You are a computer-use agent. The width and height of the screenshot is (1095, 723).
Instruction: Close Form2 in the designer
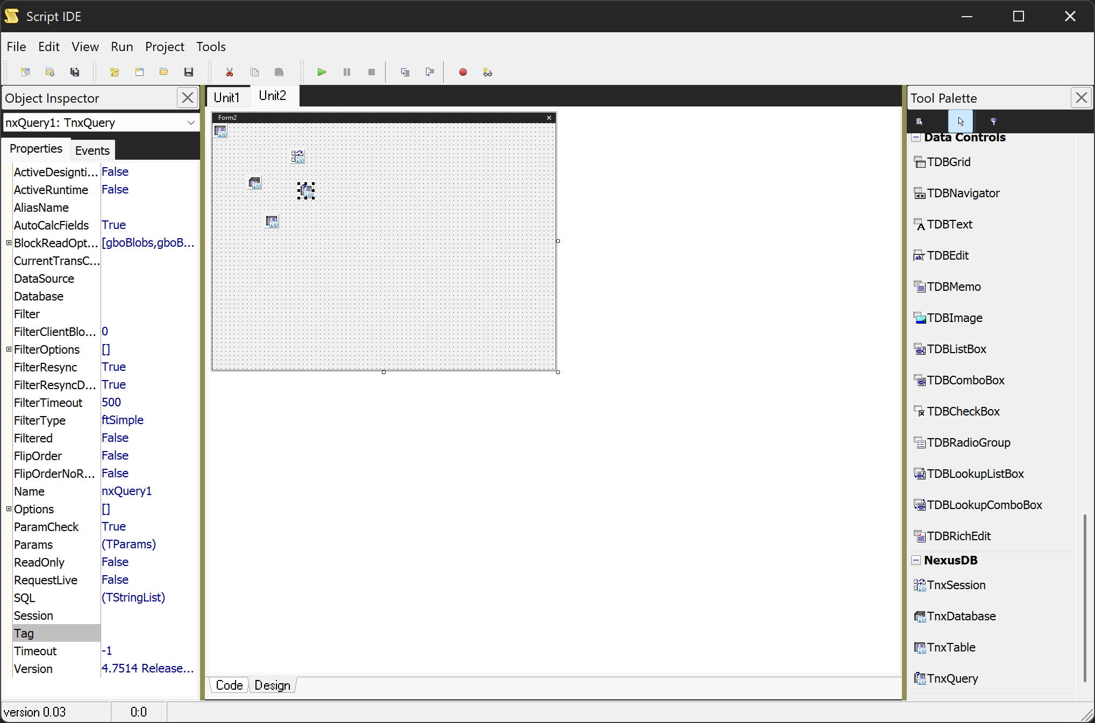pyautogui.click(x=549, y=118)
